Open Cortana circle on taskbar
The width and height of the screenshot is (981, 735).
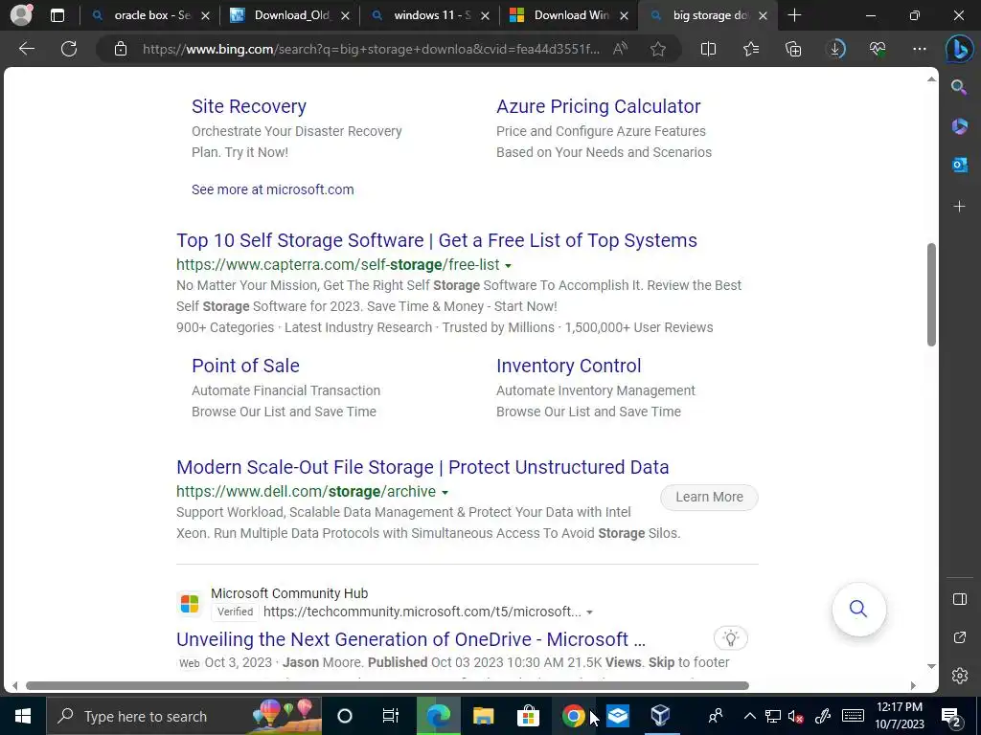(344, 716)
